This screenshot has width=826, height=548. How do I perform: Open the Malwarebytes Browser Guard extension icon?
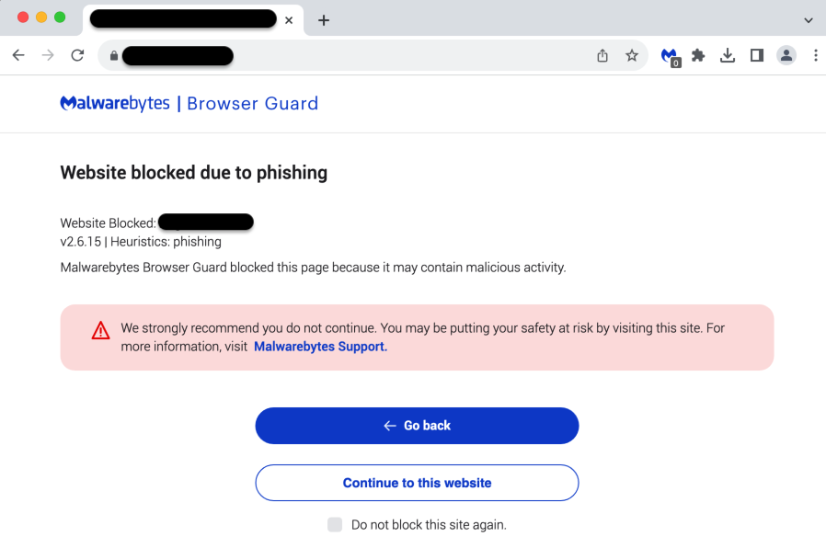[671, 56]
